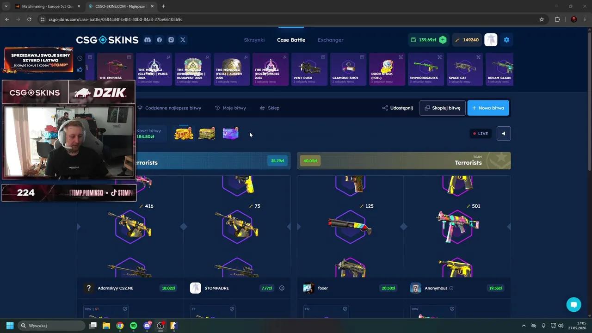The width and height of the screenshot is (592, 333).
Task: Expand the system tray hidden icons arrow
Action: pyautogui.click(x=524, y=326)
